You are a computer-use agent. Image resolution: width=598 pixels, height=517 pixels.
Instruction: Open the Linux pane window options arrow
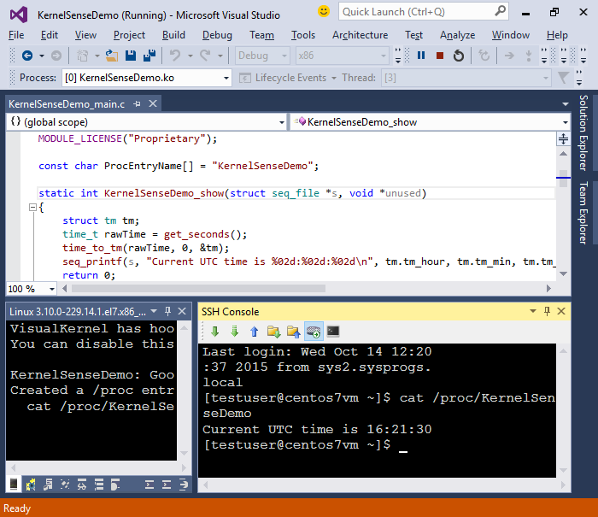pos(154,311)
